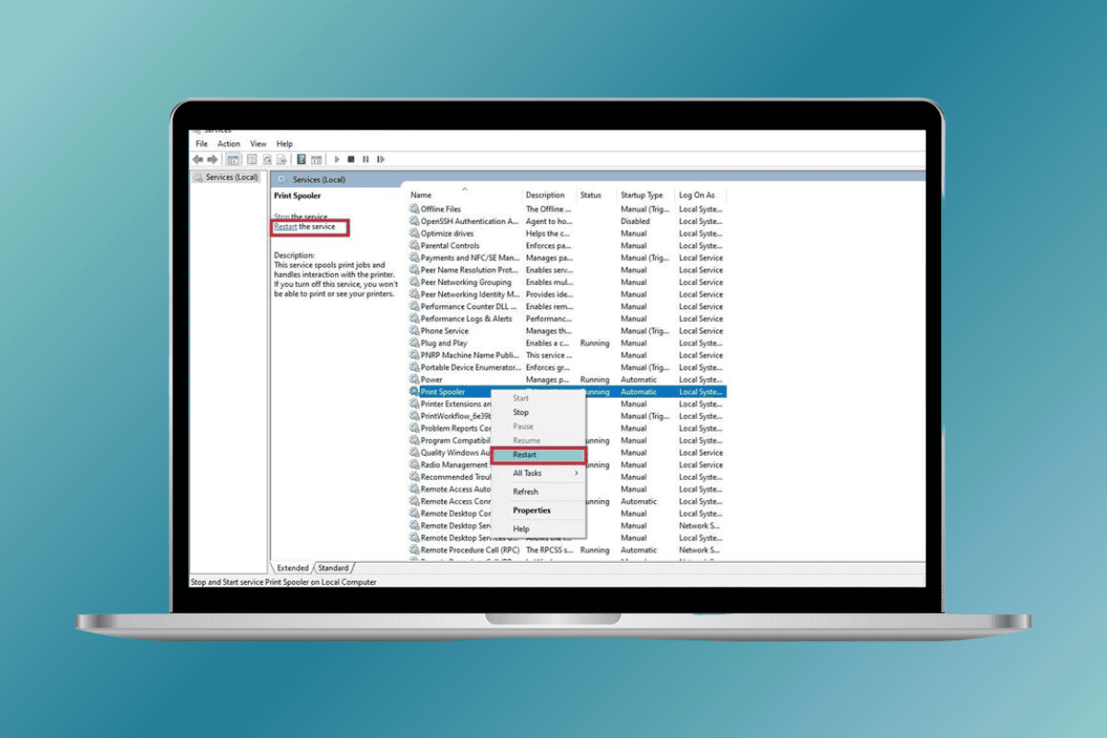Open the View menu
This screenshot has height=738, width=1107.
(258, 144)
